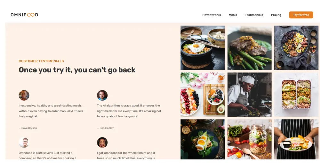Click Dave Bryson's avatar photo
The width and height of the screenshot is (320, 163).
(24, 95)
